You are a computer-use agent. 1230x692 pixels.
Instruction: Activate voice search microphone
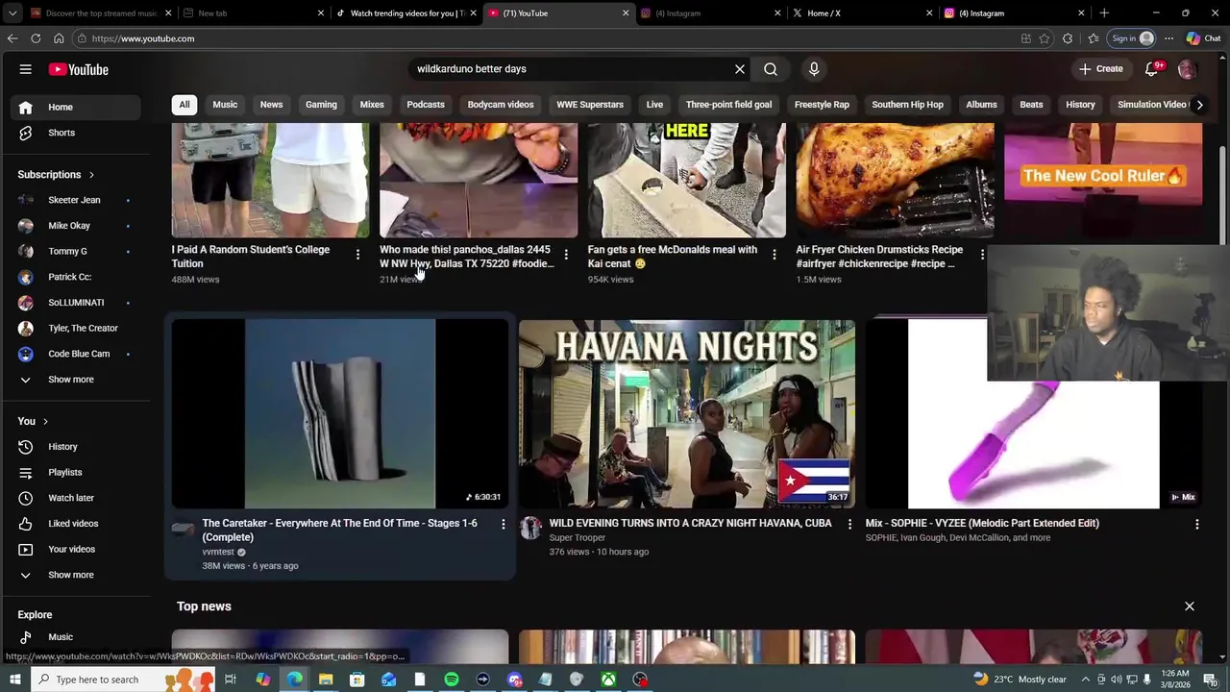pyautogui.click(x=814, y=69)
